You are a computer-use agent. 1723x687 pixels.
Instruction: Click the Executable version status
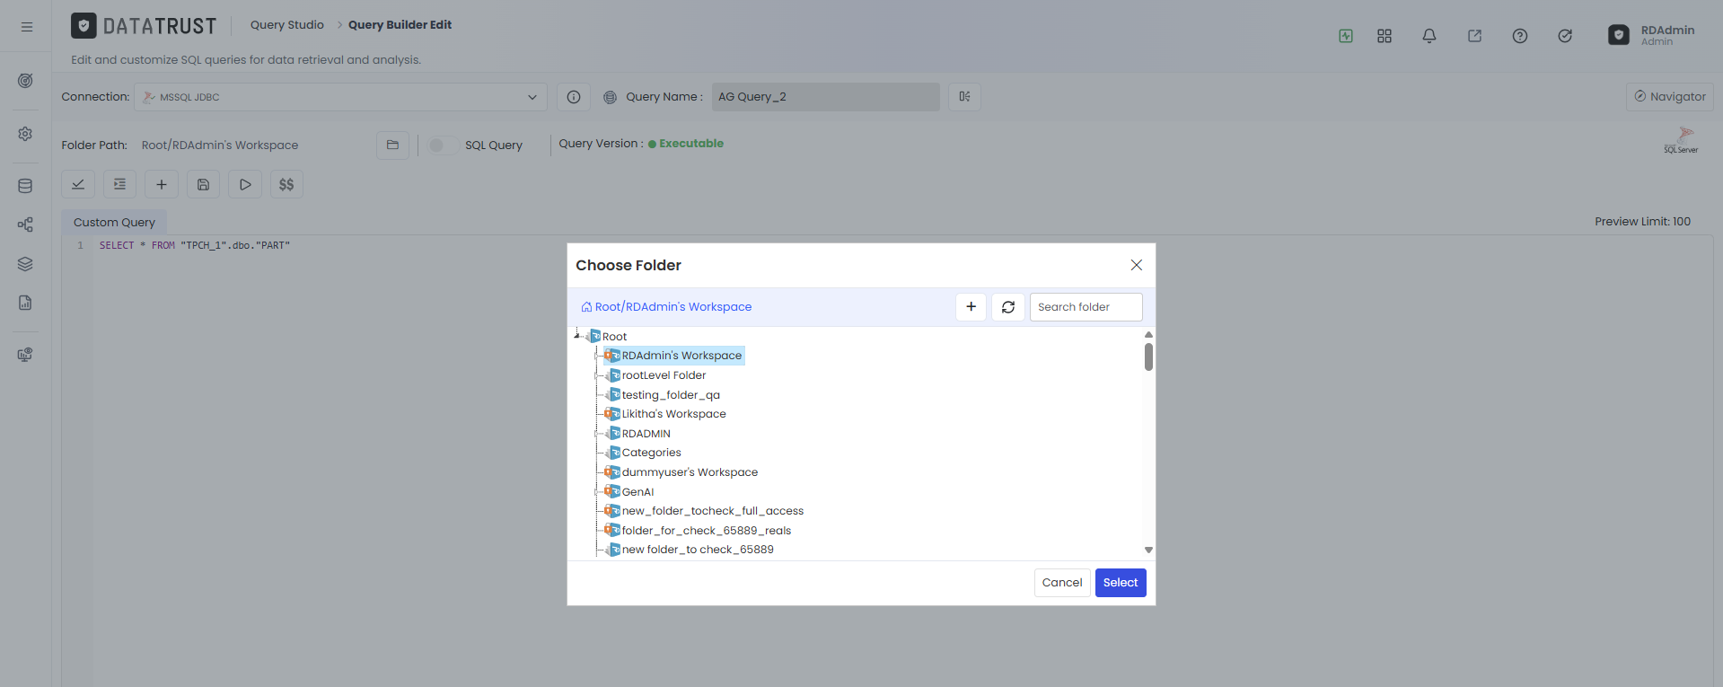click(x=686, y=144)
